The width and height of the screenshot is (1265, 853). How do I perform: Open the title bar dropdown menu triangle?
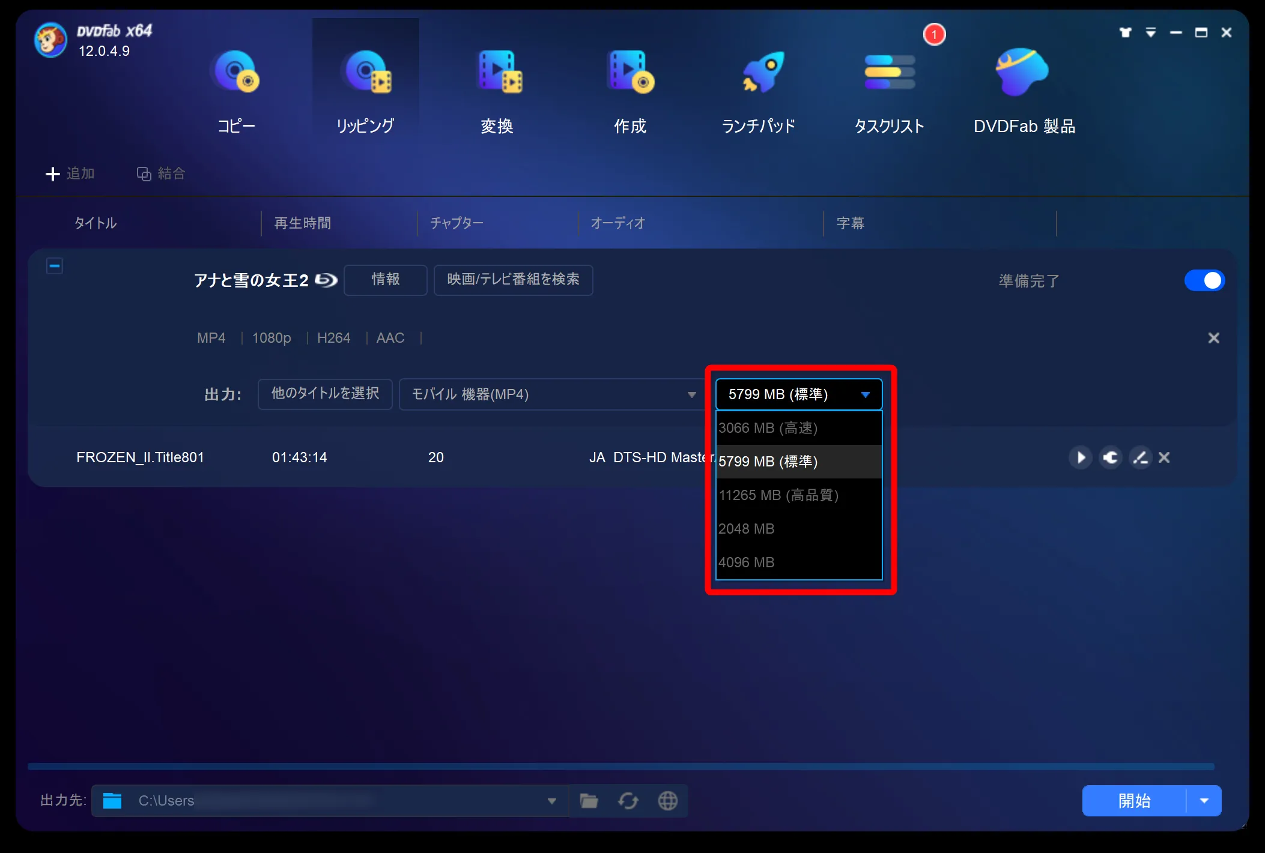point(1151,32)
